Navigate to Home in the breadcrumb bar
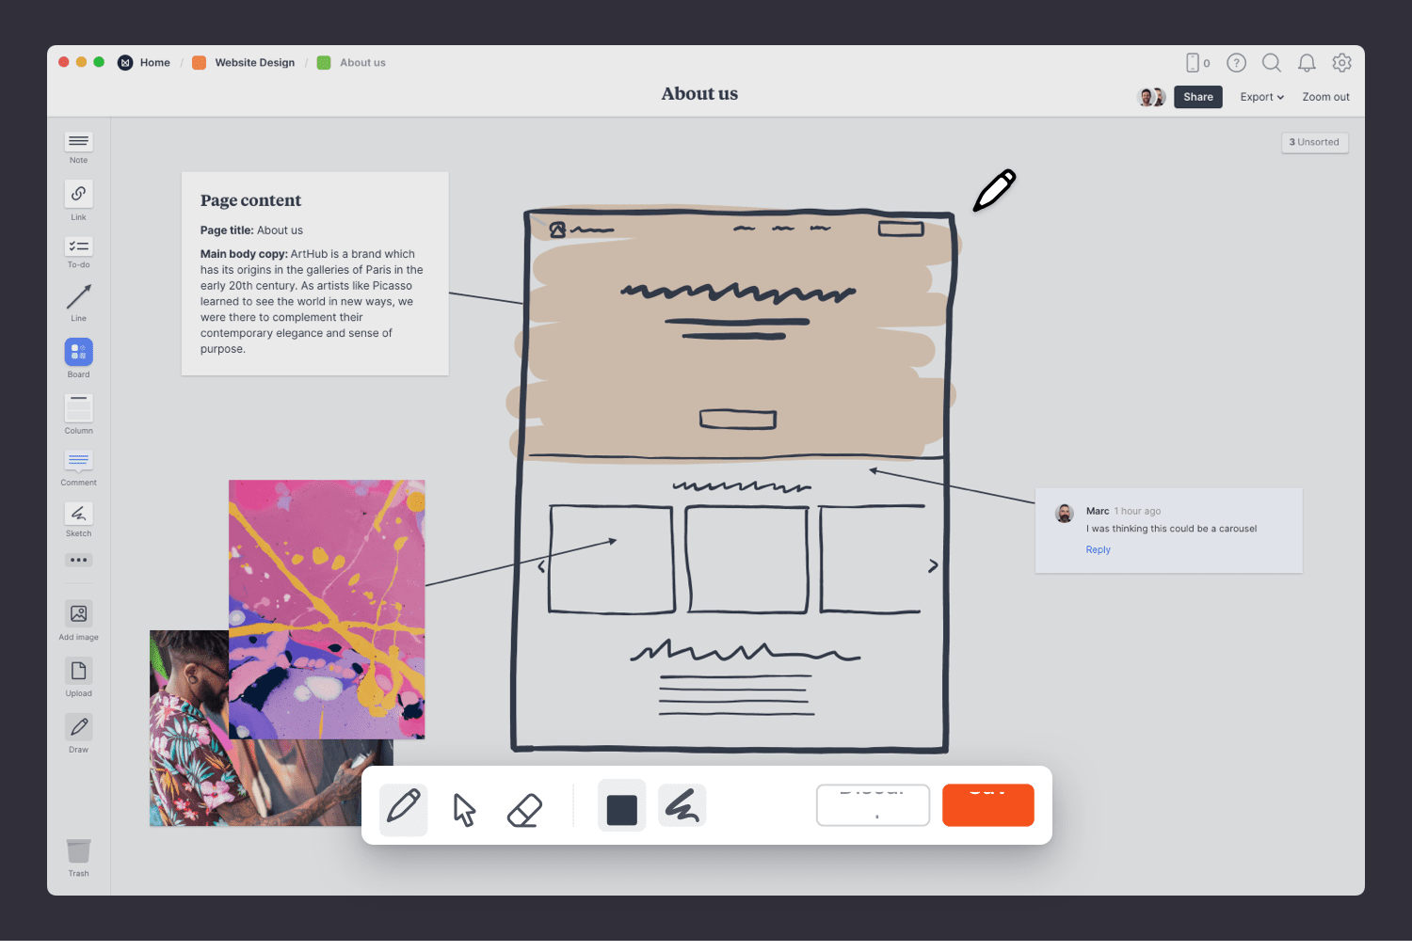The image size is (1412, 952). pos(154,62)
